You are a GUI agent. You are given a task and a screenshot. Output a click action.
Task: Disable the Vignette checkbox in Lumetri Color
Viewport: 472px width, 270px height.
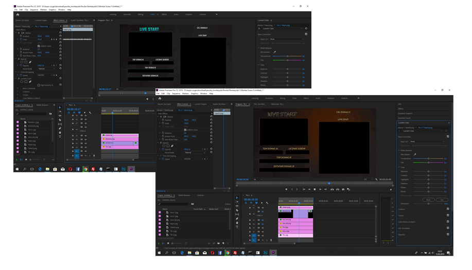448,233
